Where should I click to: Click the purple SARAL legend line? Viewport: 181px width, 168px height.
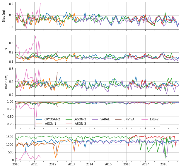[x=95, y=119]
